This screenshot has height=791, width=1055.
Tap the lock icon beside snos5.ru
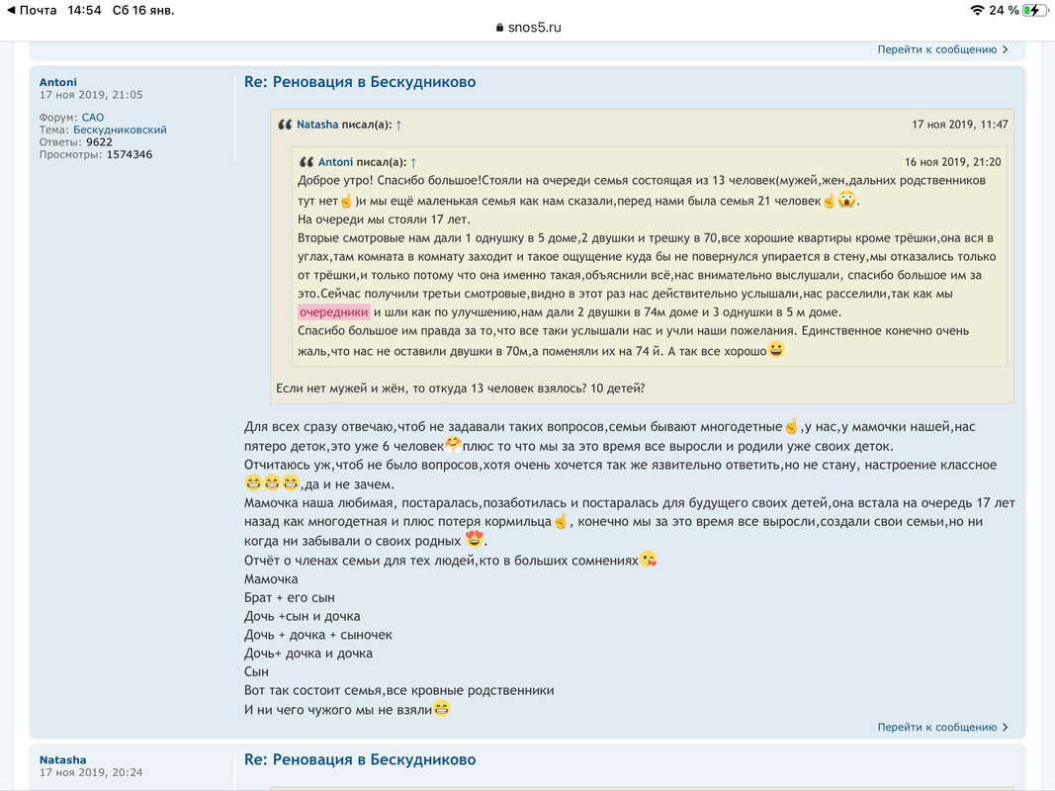pyautogui.click(x=499, y=28)
